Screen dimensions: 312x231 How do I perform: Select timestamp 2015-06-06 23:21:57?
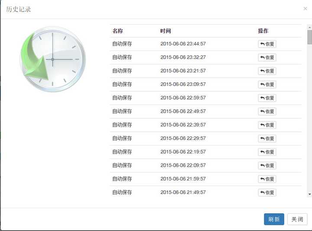click(183, 70)
